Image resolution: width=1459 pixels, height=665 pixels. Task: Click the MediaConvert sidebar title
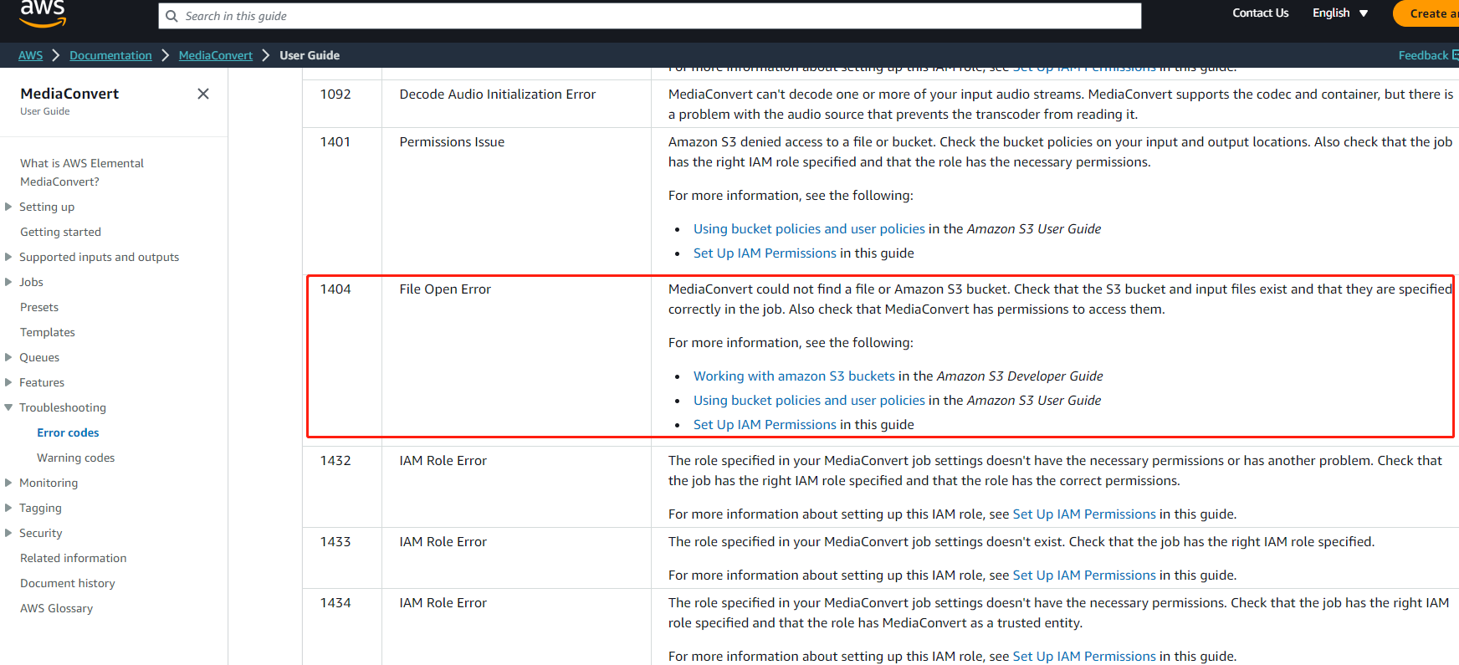pos(69,94)
